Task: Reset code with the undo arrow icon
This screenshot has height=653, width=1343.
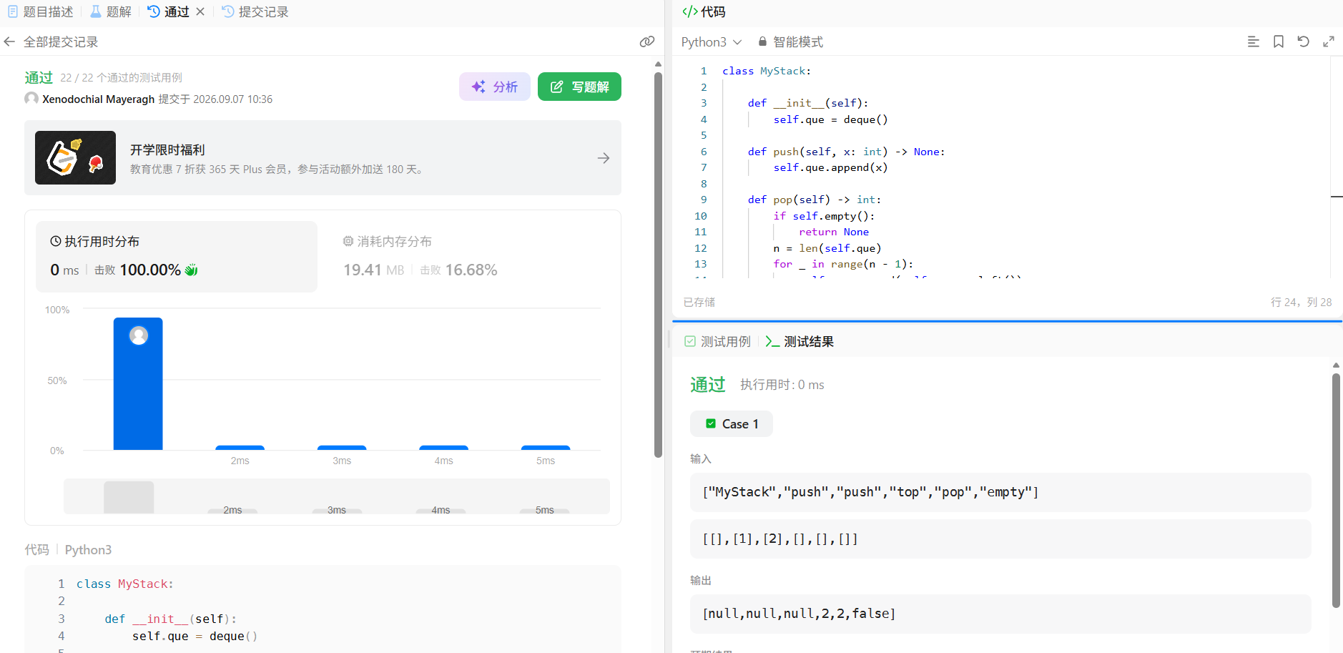Action: tap(1304, 41)
